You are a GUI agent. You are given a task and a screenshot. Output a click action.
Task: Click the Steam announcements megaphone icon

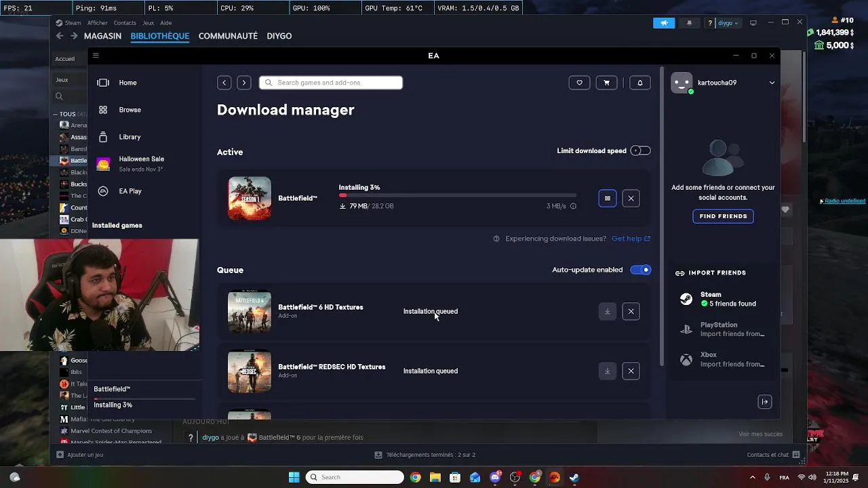pyautogui.click(x=664, y=23)
